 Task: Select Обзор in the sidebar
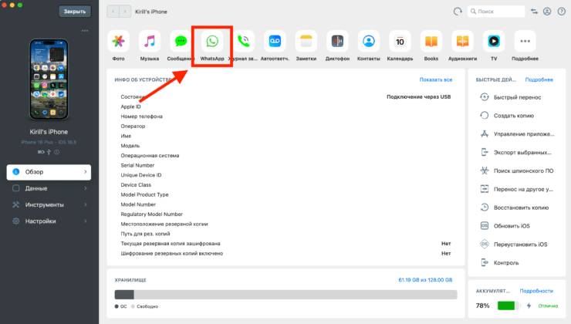point(49,171)
